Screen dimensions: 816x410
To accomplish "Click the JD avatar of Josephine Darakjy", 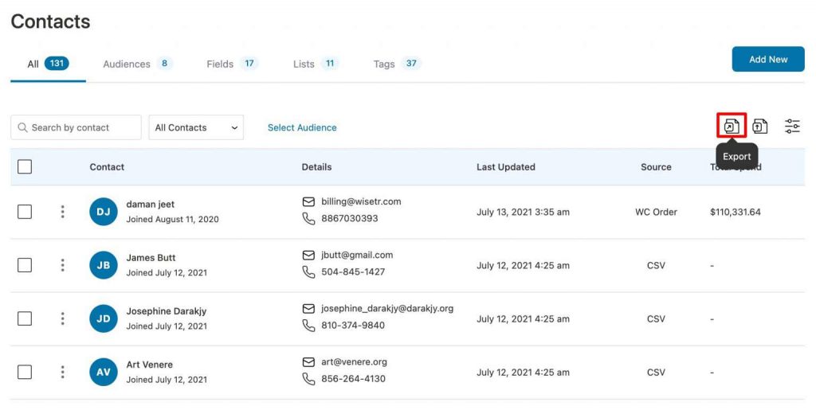I will click(x=104, y=318).
